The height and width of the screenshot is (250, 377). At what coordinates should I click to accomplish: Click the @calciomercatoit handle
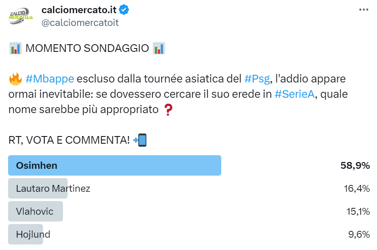[80, 23]
